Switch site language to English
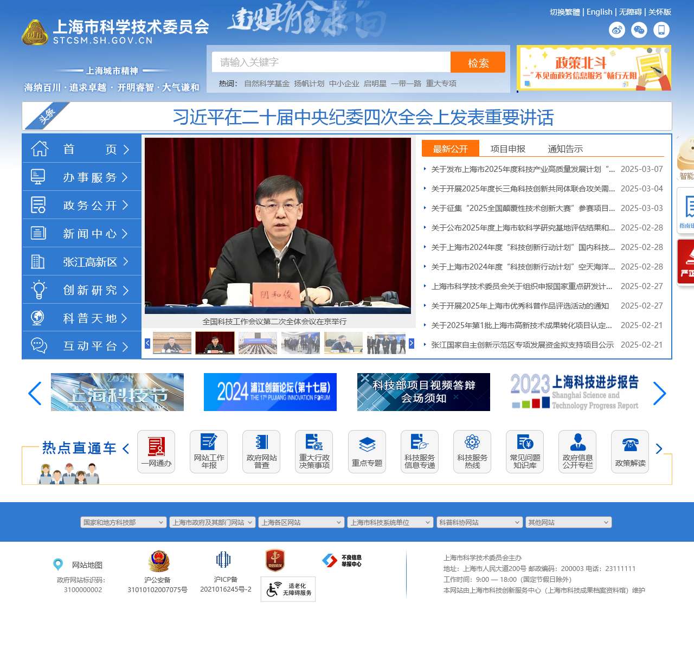This screenshot has height=648, width=694. [599, 11]
